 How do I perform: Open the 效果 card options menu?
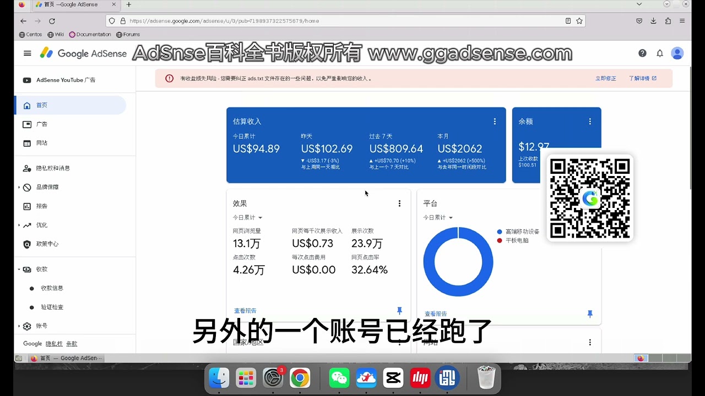[x=399, y=204]
